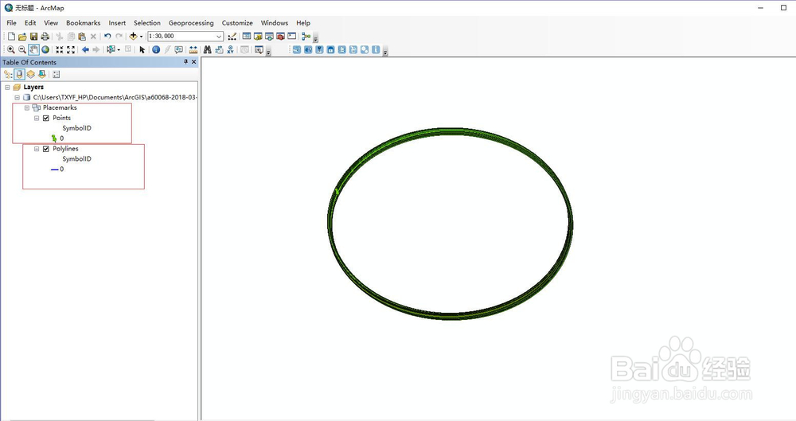Image resolution: width=796 pixels, height=421 pixels.
Task: Launch ModelBuilder from the toolbar
Action: tap(306, 37)
